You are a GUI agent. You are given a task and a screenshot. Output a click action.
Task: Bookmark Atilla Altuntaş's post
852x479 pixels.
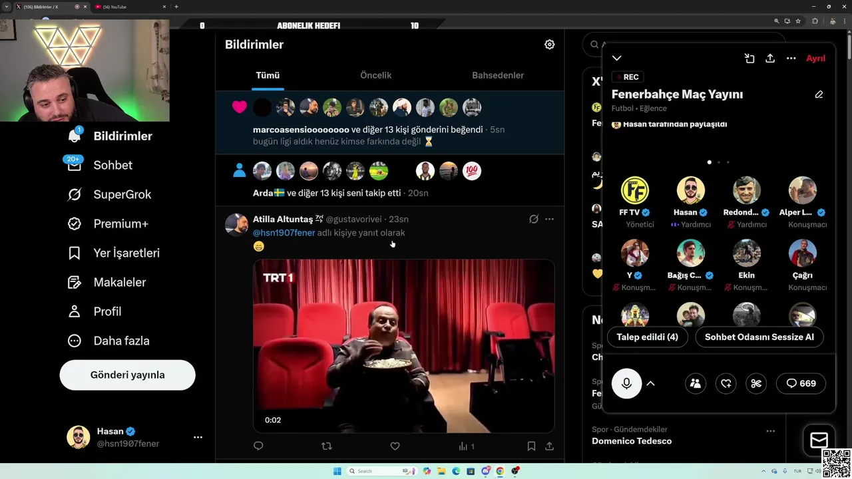tap(531, 446)
